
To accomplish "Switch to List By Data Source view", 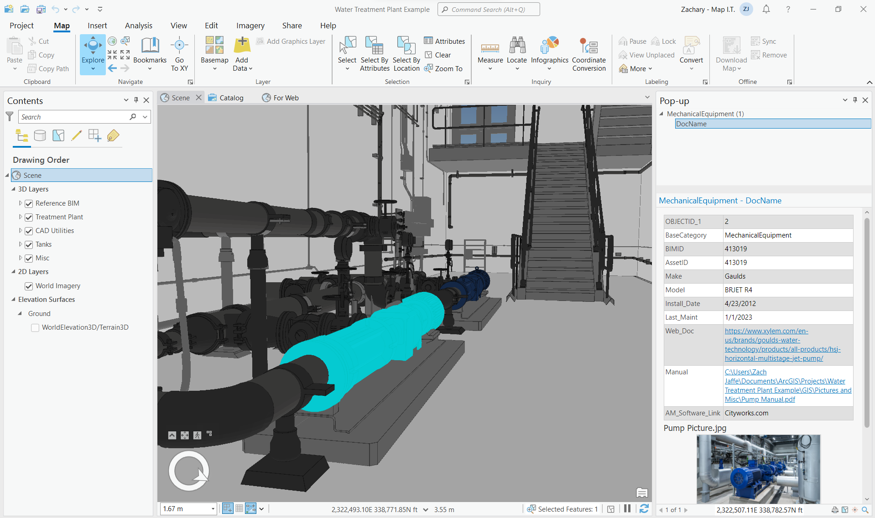I will (40, 135).
